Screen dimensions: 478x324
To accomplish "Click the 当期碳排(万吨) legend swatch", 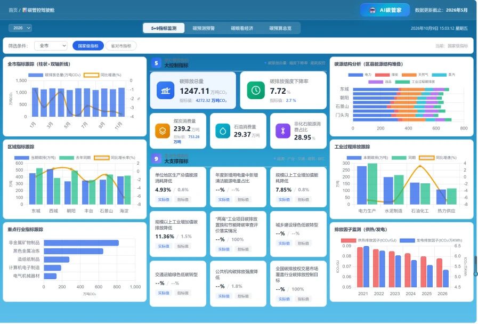I will click(x=22, y=158).
